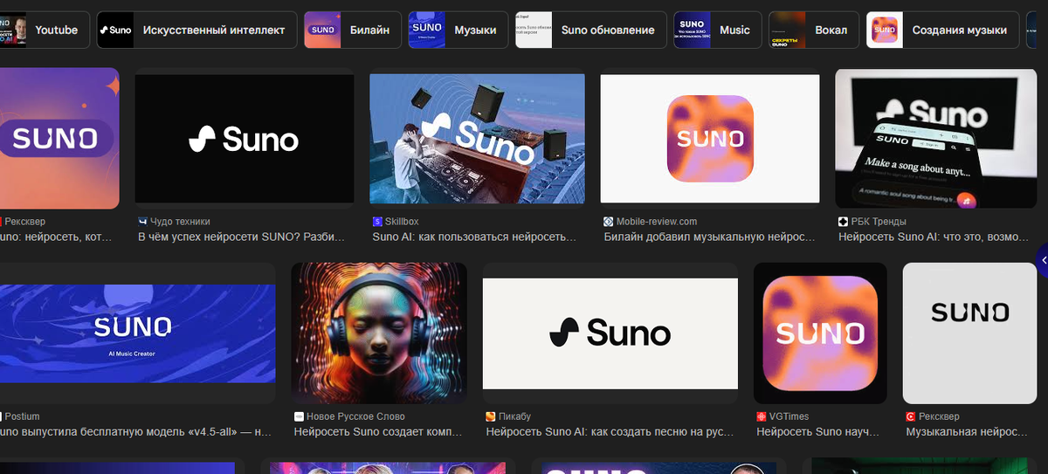Open link about бесплатную модель v4.5-all
The width and height of the screenshot is (1048, 474).
pos(136,431)
